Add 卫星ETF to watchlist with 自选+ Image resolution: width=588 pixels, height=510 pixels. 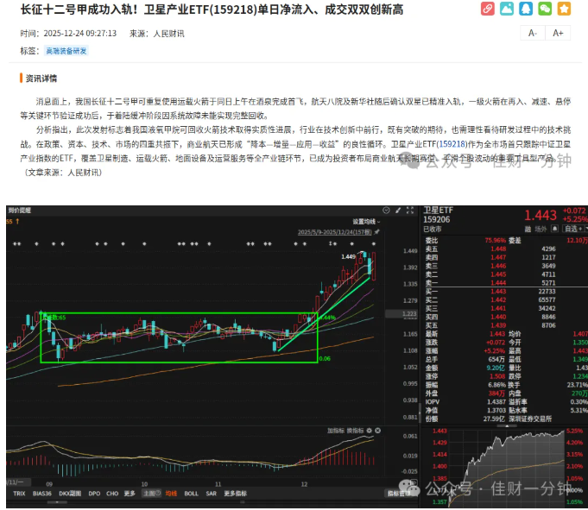573,229
